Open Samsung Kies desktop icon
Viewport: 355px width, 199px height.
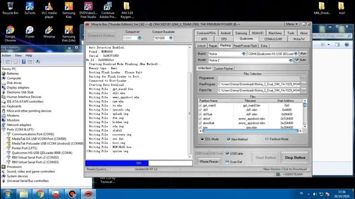[x=69, y=10]
